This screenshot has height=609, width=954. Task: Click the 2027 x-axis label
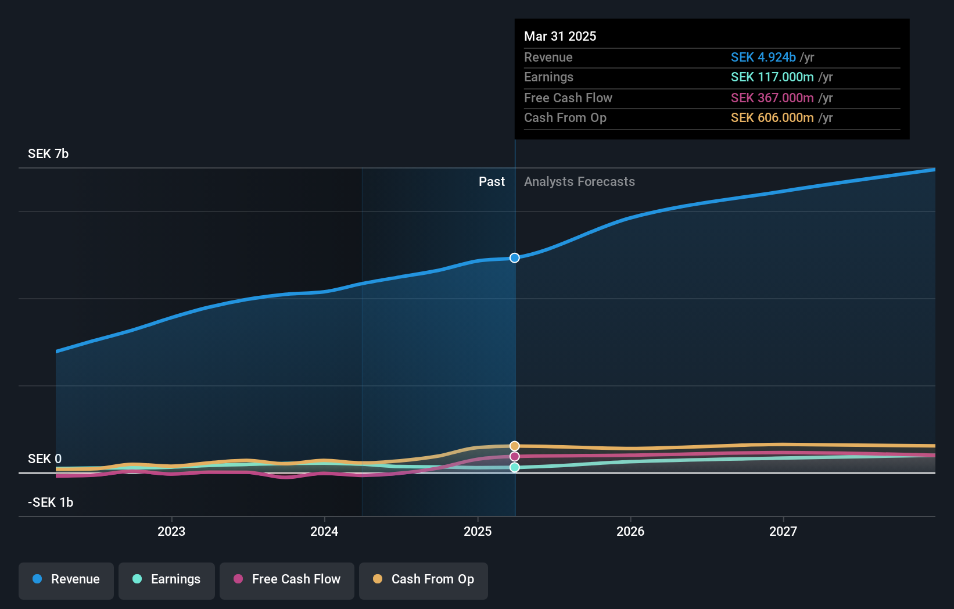783,531
